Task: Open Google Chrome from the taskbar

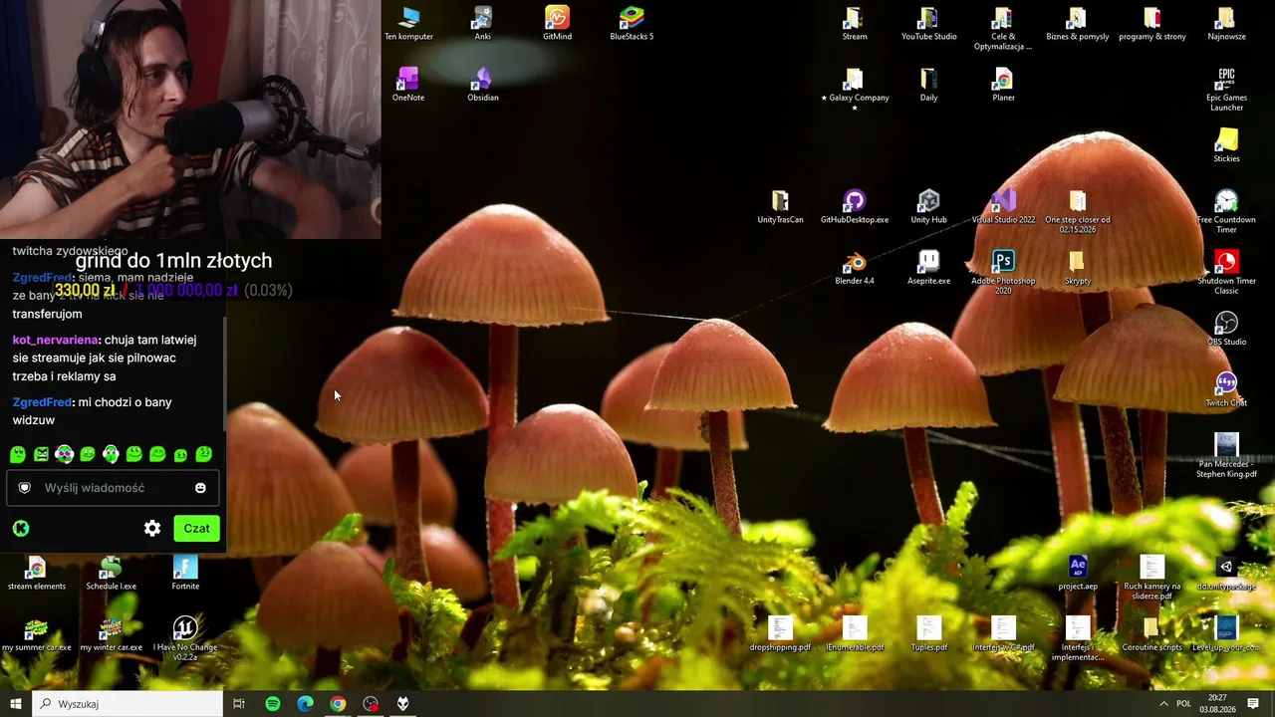Action: click(338, 704)
